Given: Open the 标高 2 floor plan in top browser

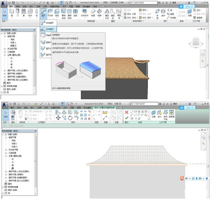Looking at the screenshot, I should [x=13, y=46].
